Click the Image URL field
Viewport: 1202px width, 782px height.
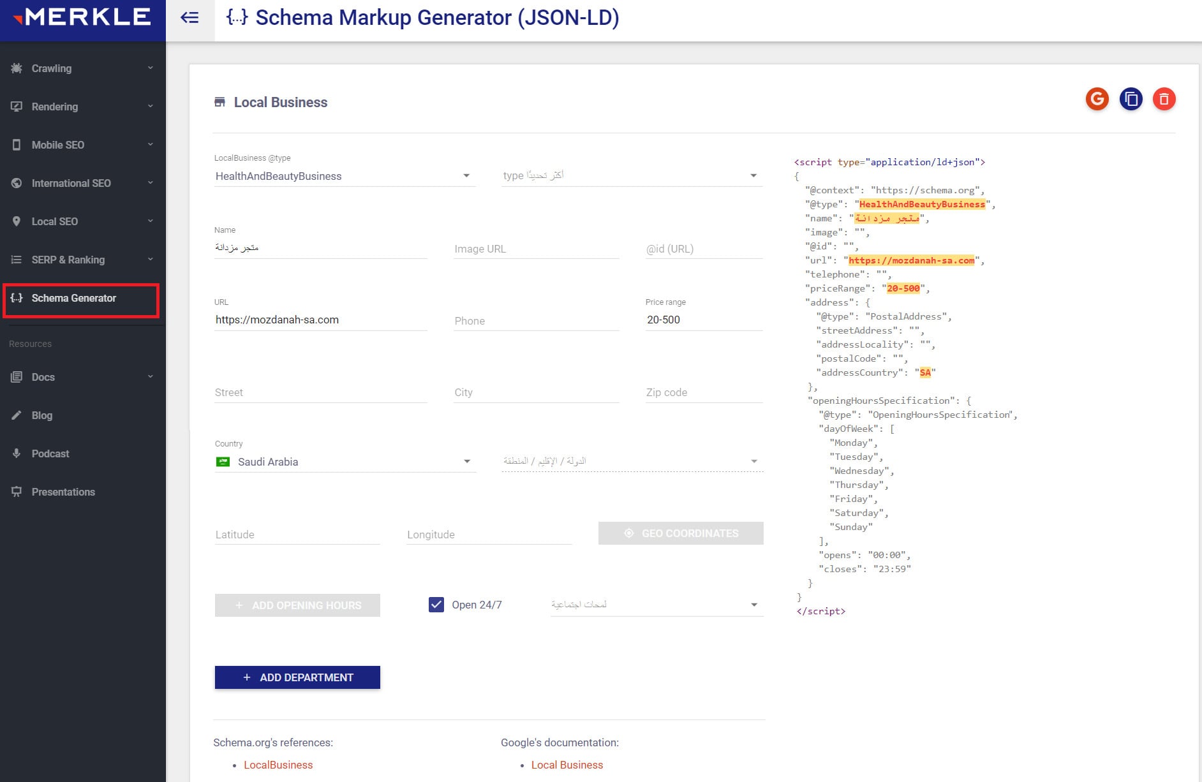coord(536,249)
